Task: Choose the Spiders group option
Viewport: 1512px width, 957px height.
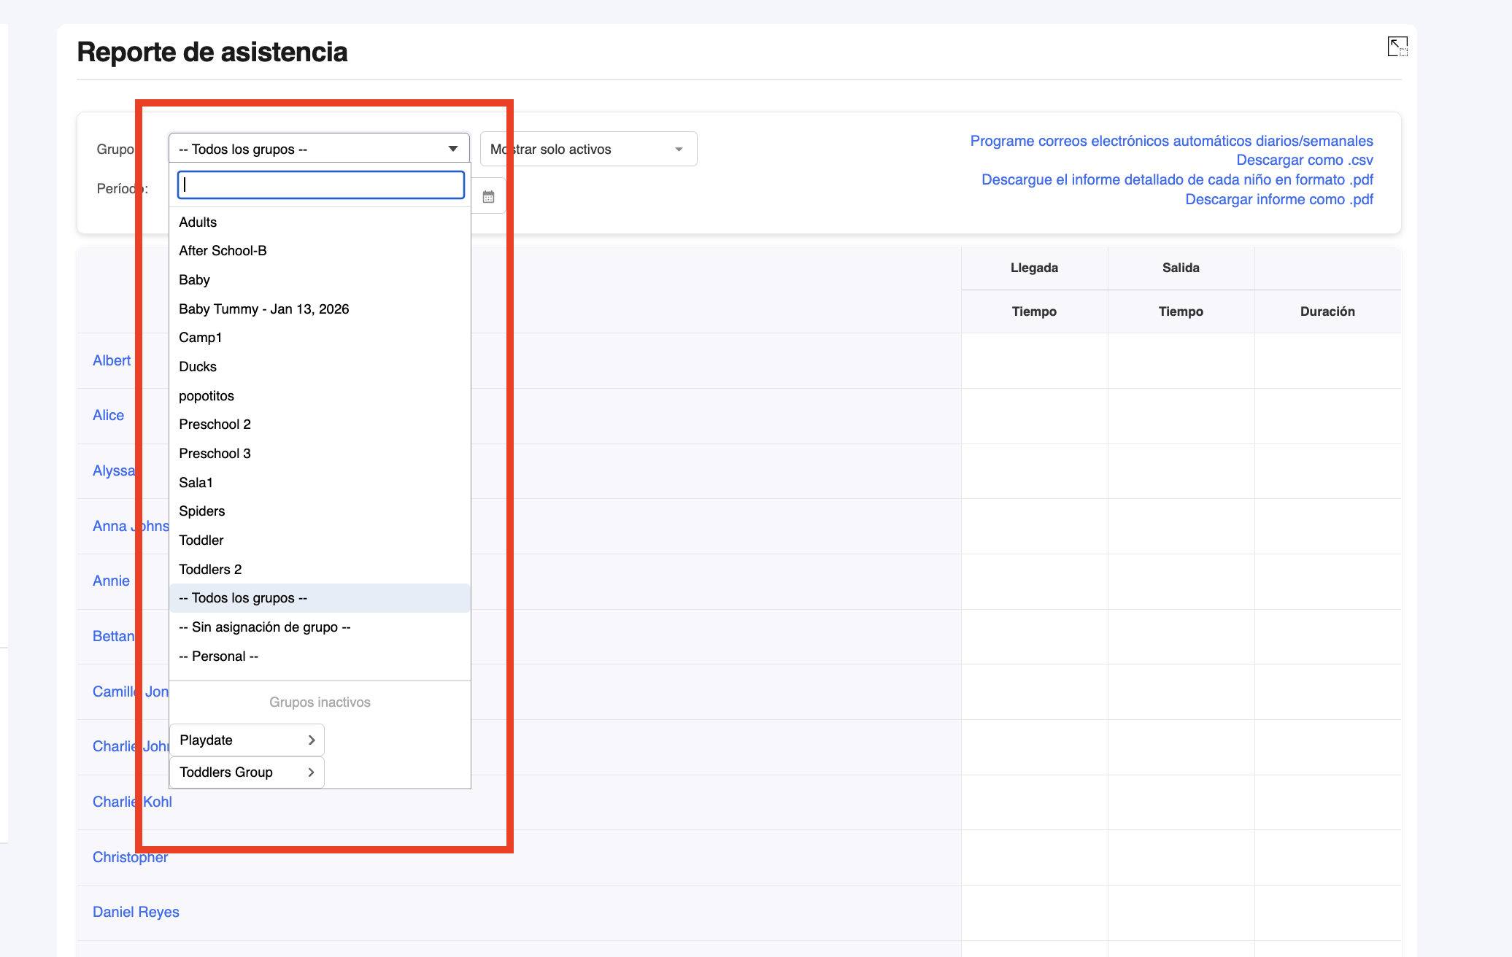Action: pyautogui.click(x=201, y=511)
